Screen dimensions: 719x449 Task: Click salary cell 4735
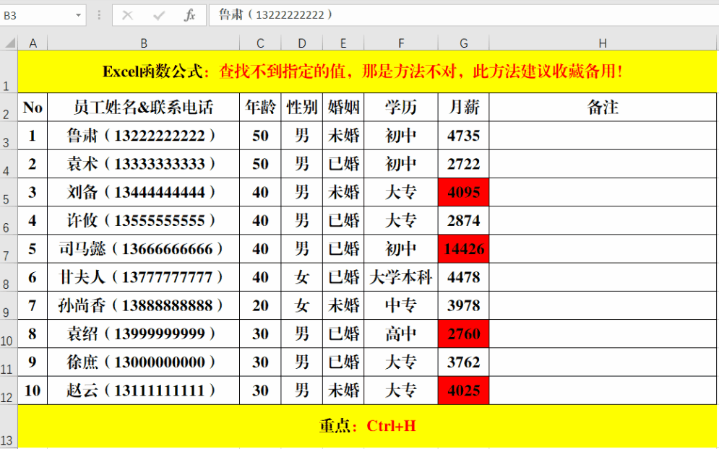tap(464, 136)
